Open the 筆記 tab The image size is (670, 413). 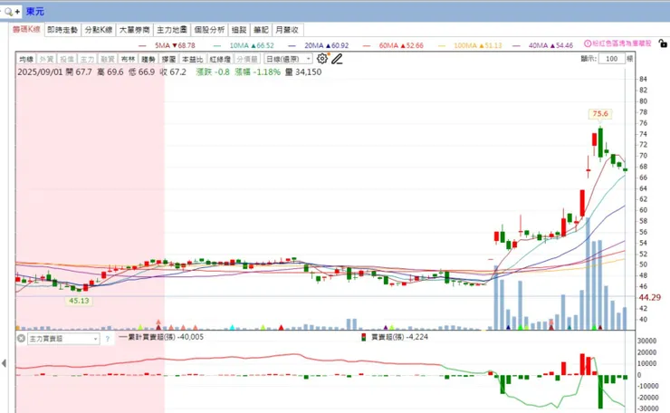coord(261,30)
